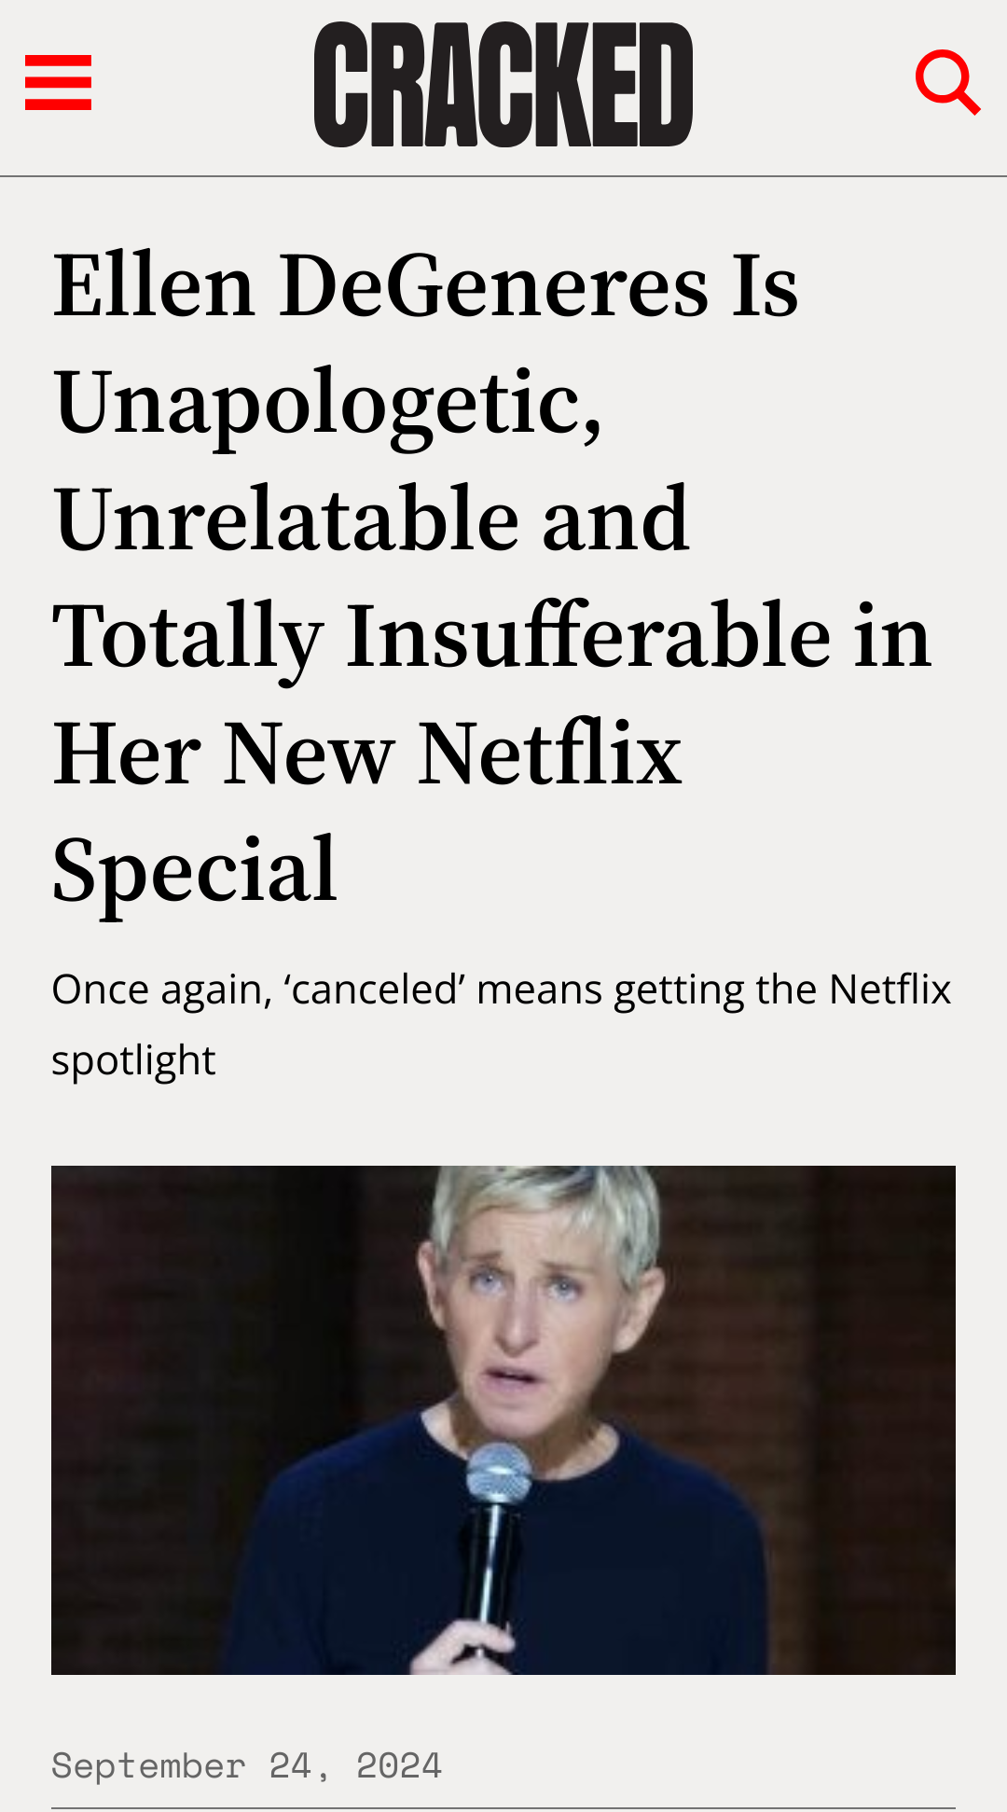
Task: Click the September 24, 2024 date
Action: coord(247,1765)
